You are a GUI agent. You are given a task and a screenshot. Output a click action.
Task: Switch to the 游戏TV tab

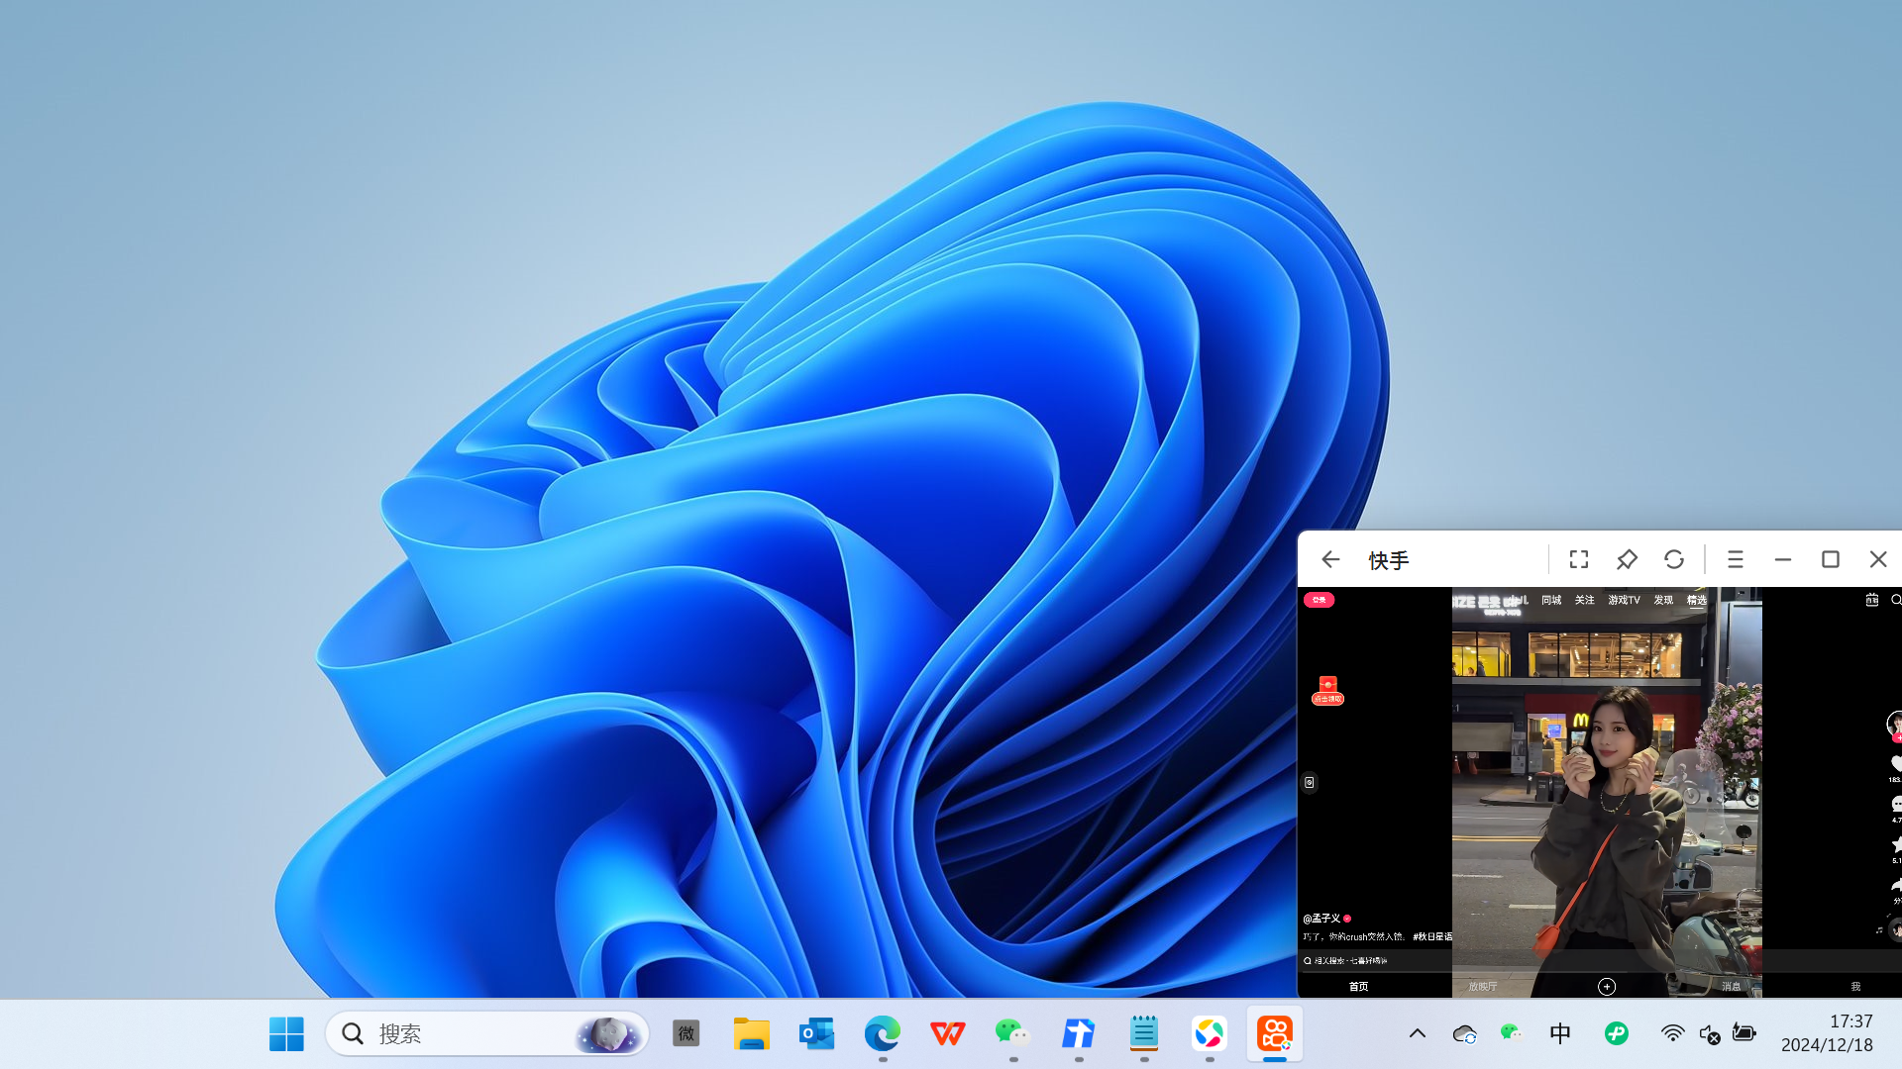coord(1625,600)
